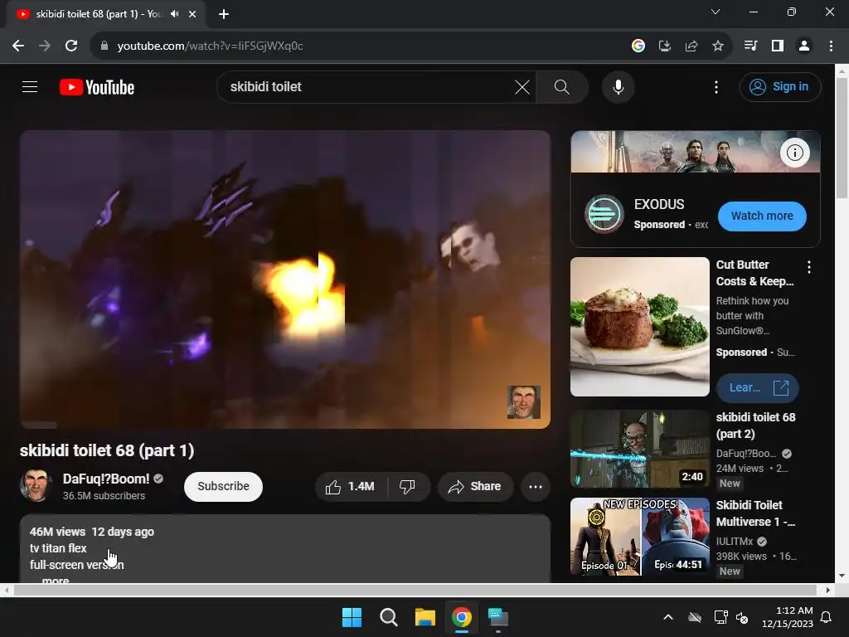Click Skibidi Toilet Multiverse 1 title

tap(755, 513)
